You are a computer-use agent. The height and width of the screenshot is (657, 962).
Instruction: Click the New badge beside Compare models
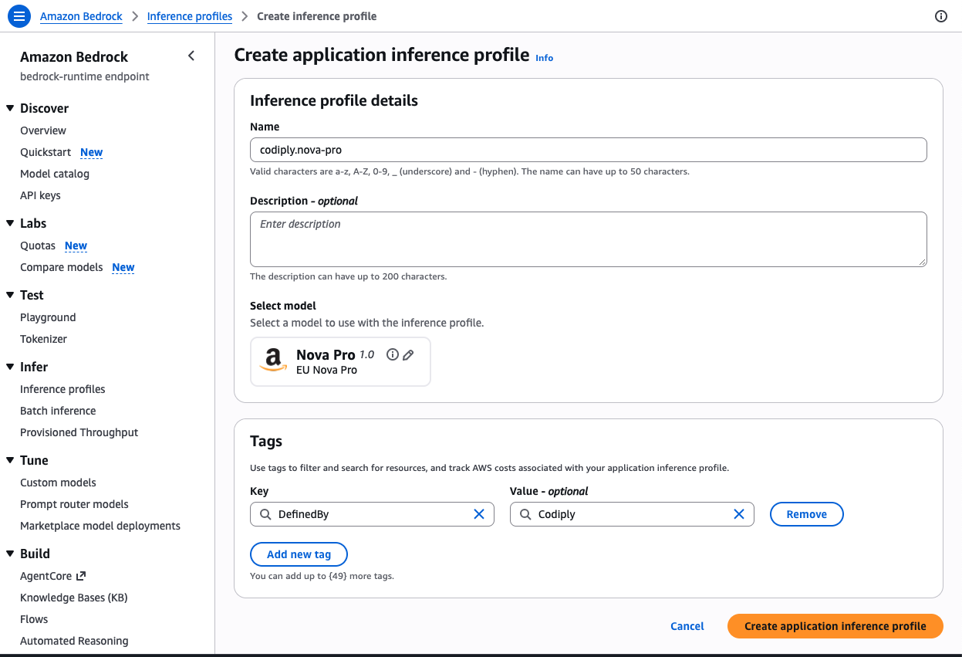coord(123,267)
